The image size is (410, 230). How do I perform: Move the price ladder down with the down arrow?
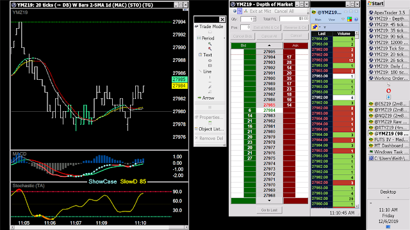pos(269,201)
